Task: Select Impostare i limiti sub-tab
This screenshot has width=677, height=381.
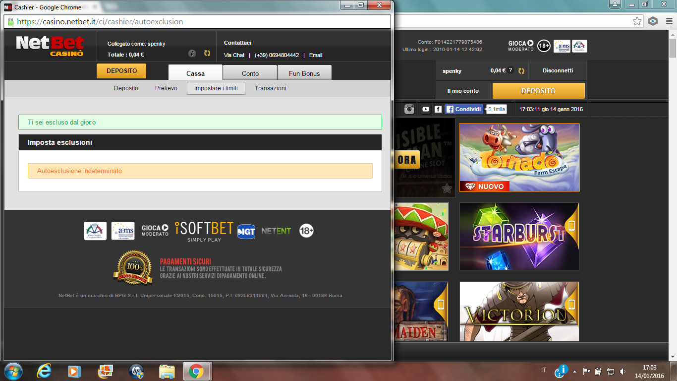Action: (216, 88)
